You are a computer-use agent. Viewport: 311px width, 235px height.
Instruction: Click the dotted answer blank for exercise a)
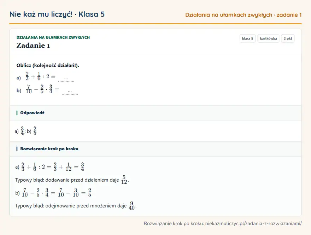pos(66,79)
